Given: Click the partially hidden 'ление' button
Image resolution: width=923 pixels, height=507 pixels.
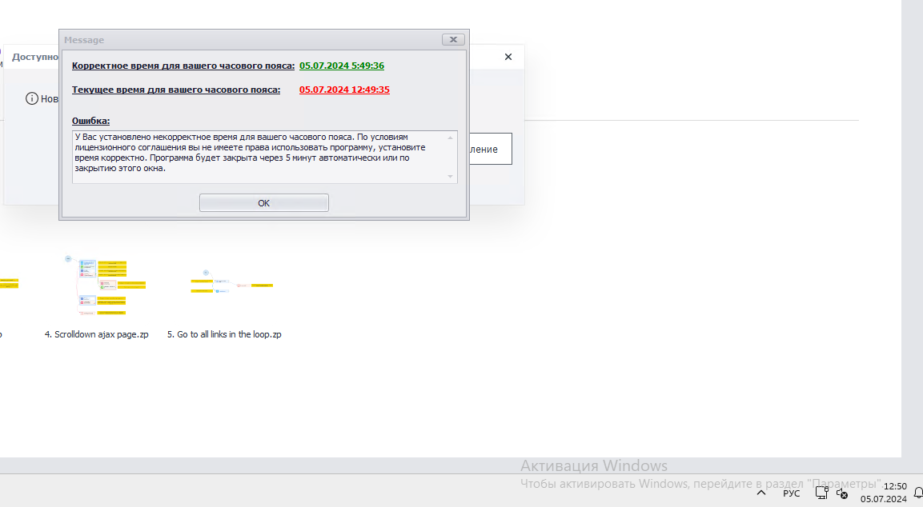Looking at the screenshot, I should (490, 149).
